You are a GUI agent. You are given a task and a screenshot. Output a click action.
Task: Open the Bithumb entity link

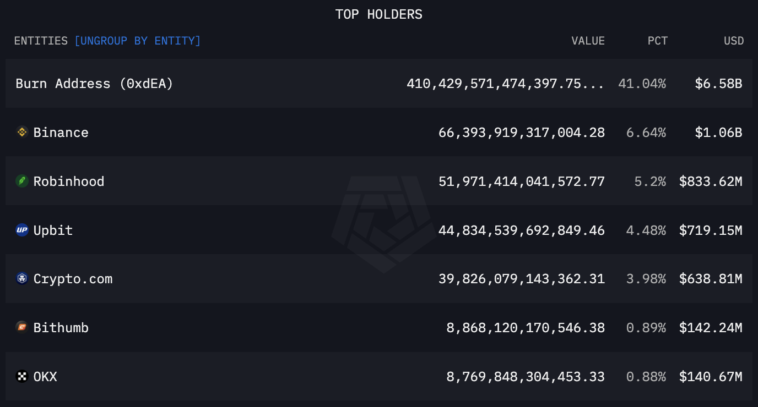coord(61,328)
